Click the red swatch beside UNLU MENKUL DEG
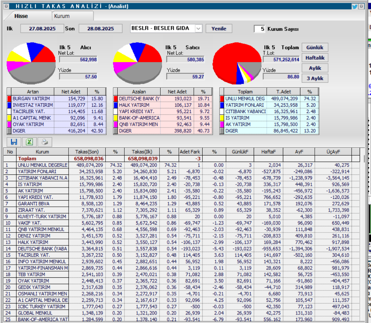 pos(222,99)
